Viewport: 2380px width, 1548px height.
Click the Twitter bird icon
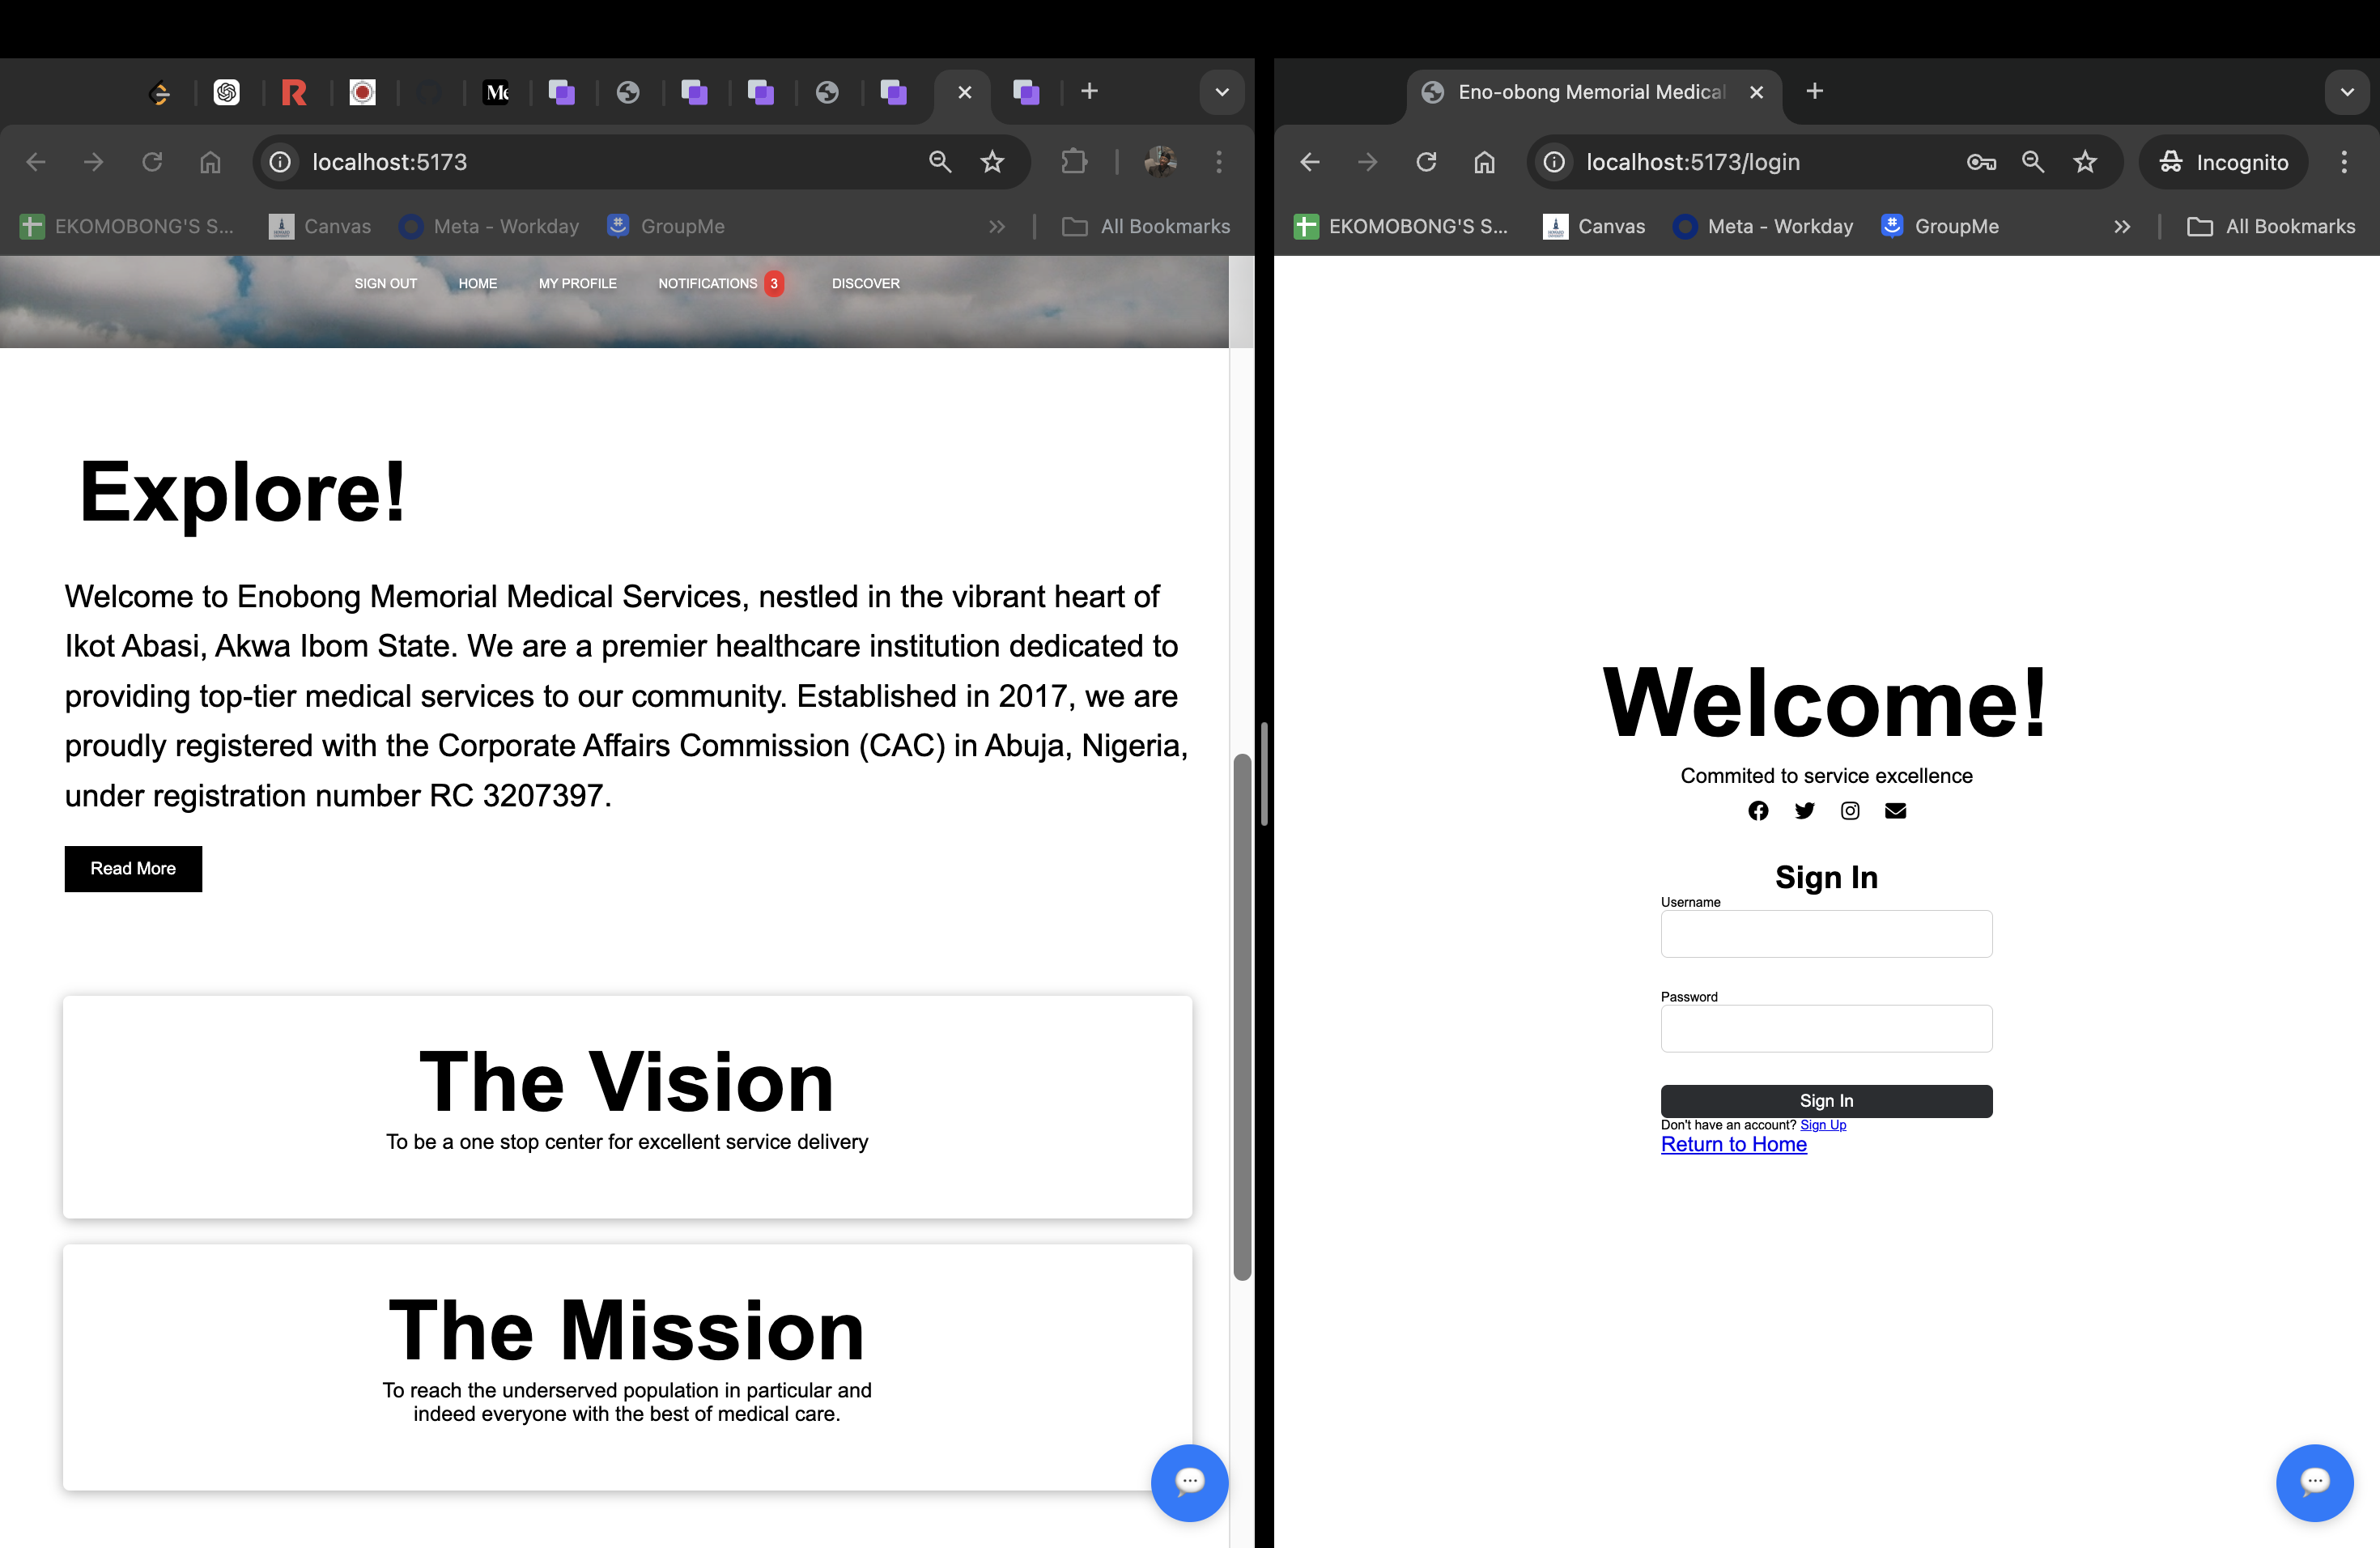pyautogui.click(x=1804, y=810)
